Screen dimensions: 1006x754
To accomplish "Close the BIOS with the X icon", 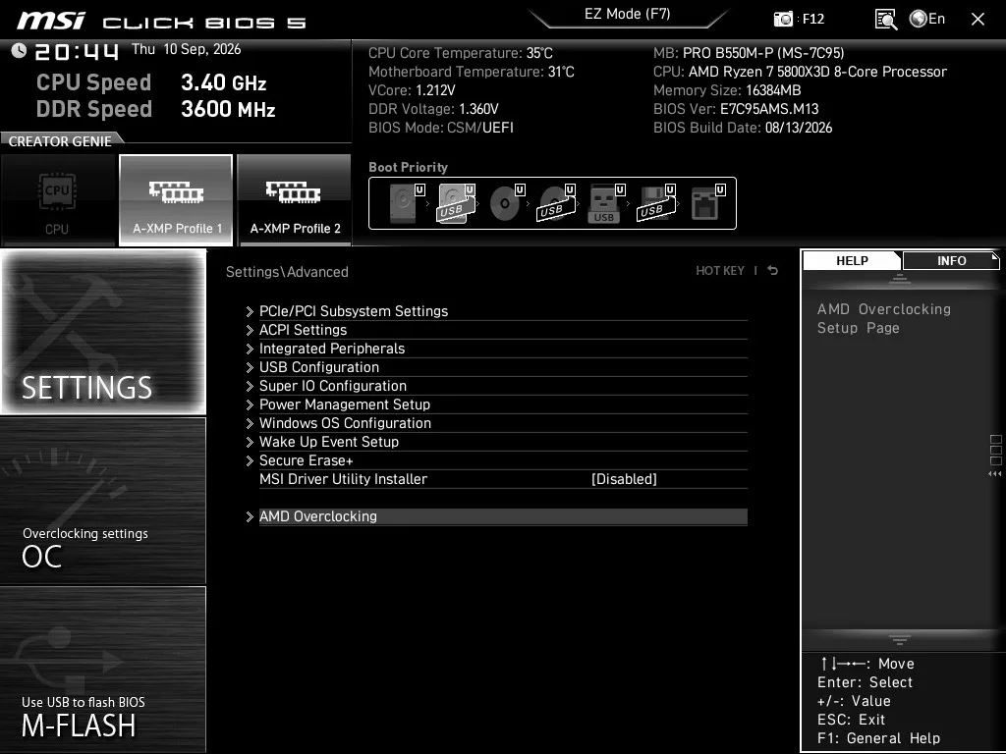I will coord(978,20).
